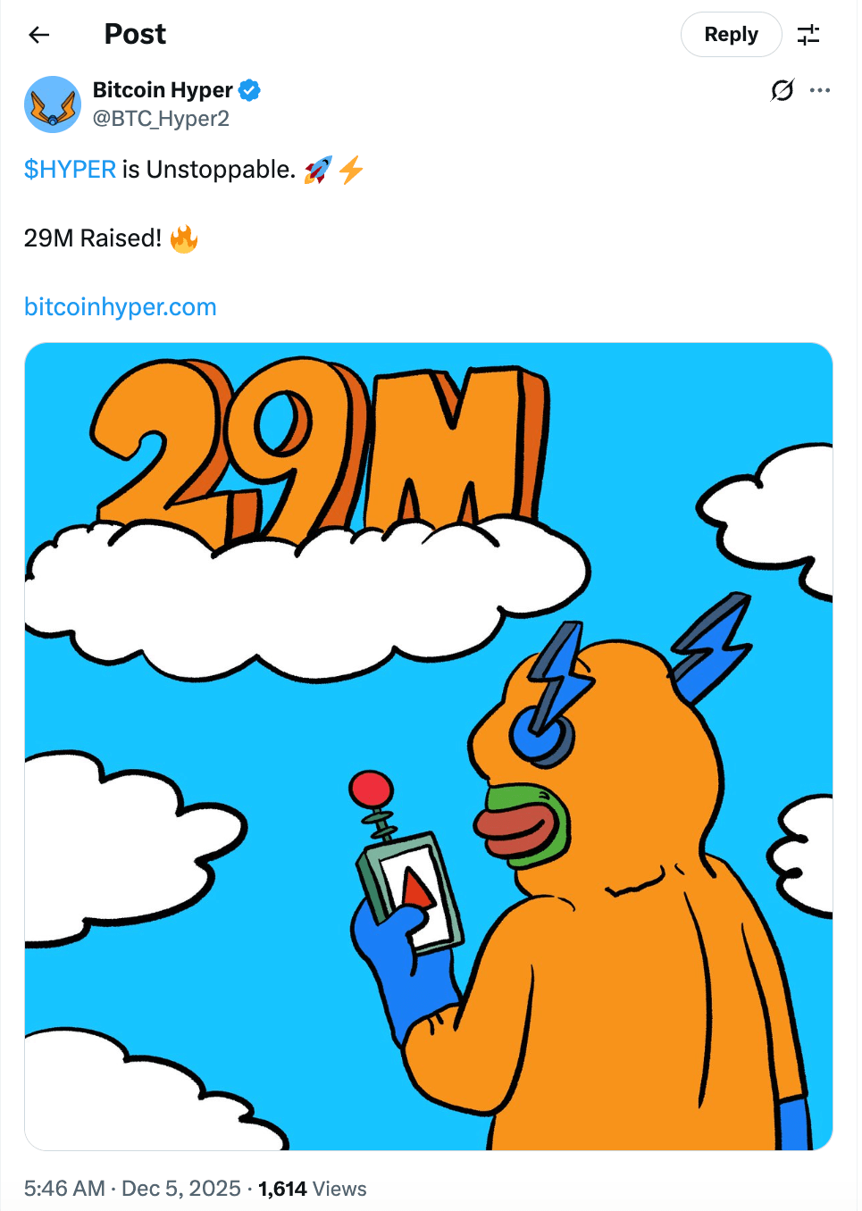Click the back arrow to leave the post

tap(38, 34)
